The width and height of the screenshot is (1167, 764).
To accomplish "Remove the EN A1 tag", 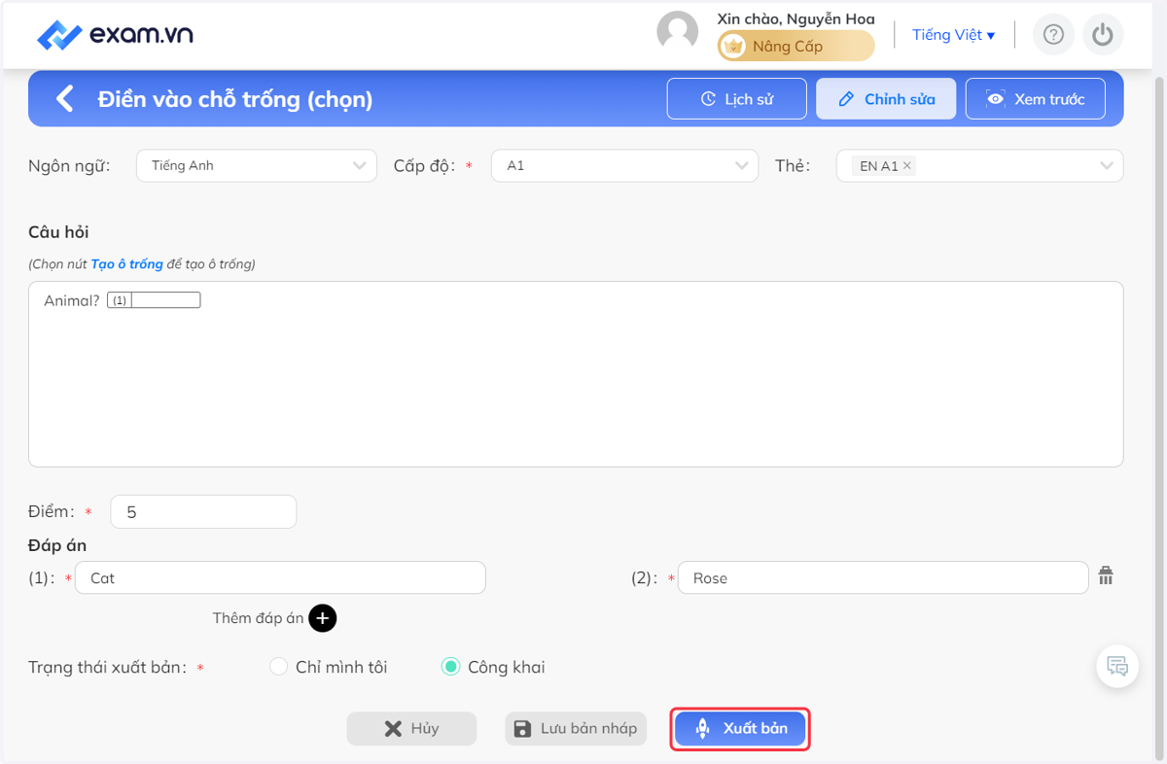I will [x=907, y=166].
